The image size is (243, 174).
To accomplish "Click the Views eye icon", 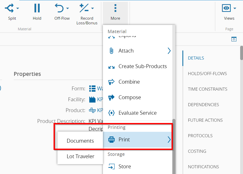I will tap(226, 8).
